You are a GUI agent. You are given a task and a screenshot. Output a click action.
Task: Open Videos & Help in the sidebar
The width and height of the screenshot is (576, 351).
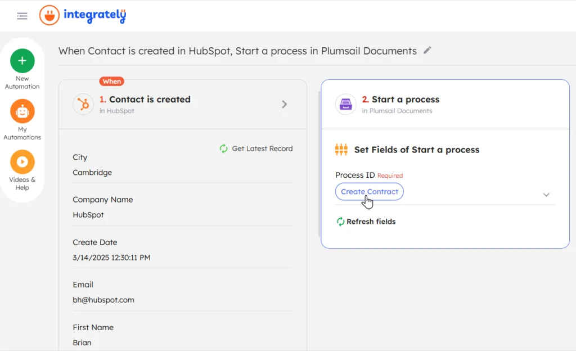pos(22,163)
